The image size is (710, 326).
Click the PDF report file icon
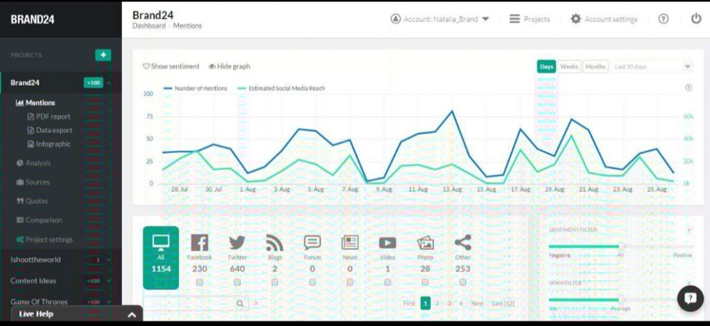click(x=31, y=117)
